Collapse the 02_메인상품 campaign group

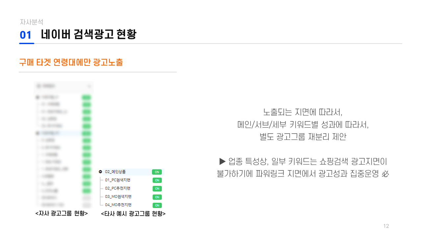point(100,172)
